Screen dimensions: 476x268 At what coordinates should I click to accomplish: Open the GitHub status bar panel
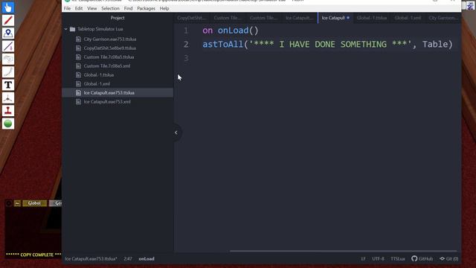422,259
